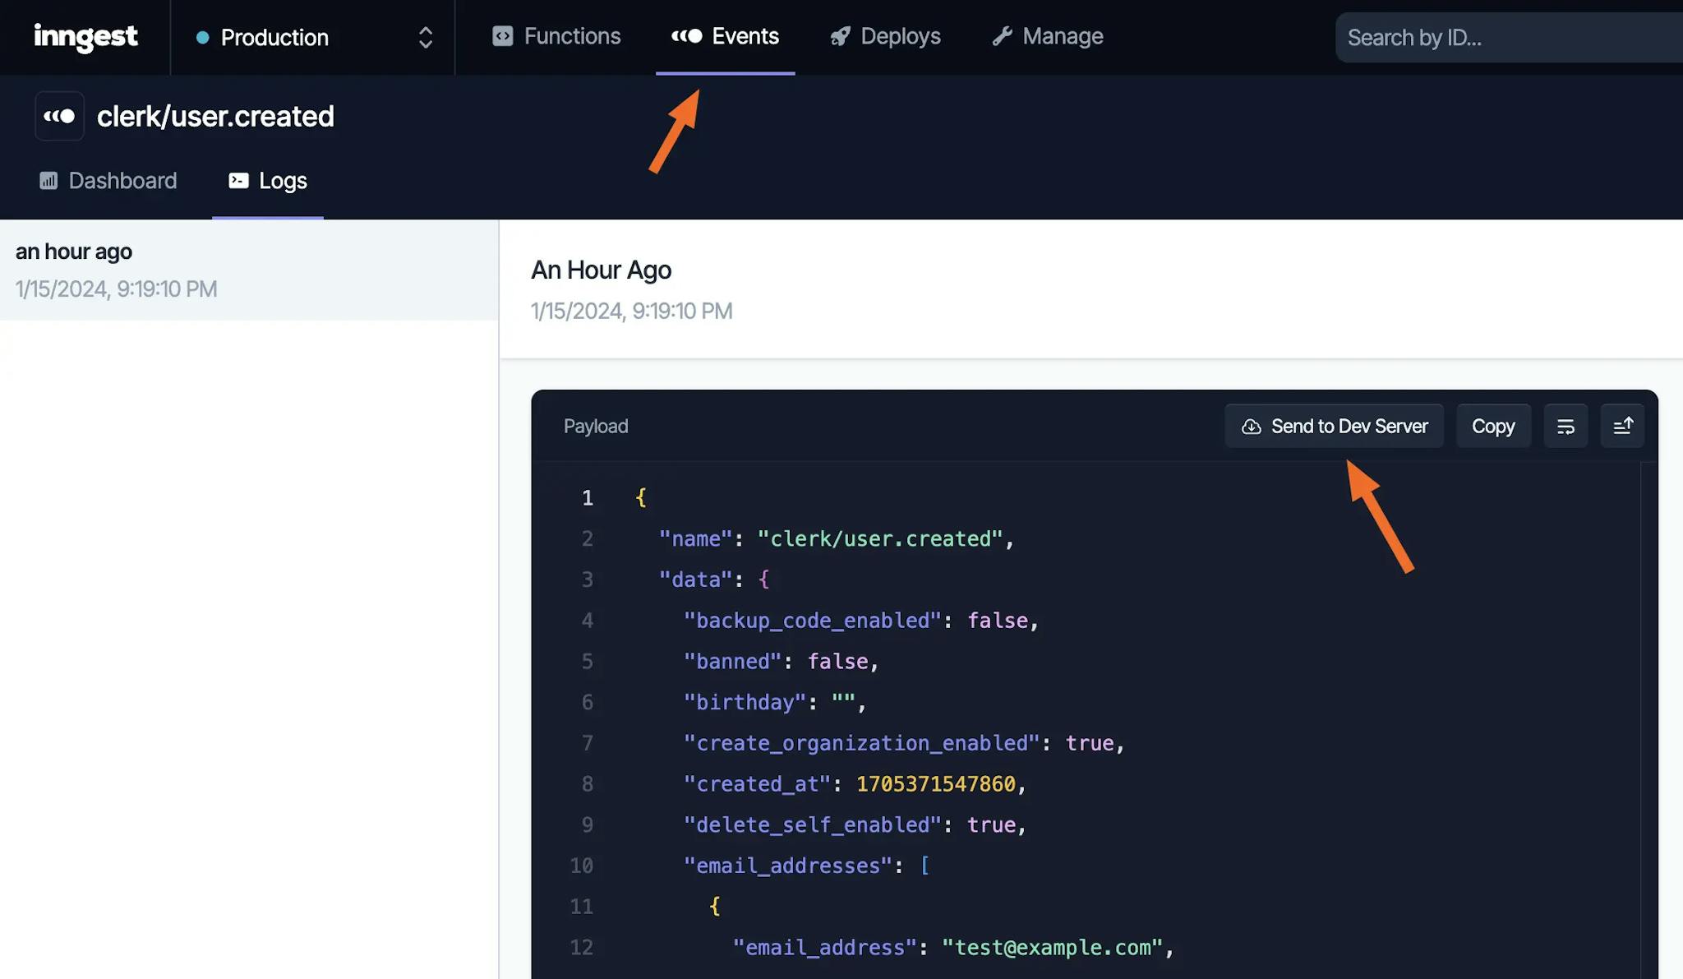
Task: Click the Send to Dev Server upload icon
Action: pyautogui.click(x=1251, y=424)
